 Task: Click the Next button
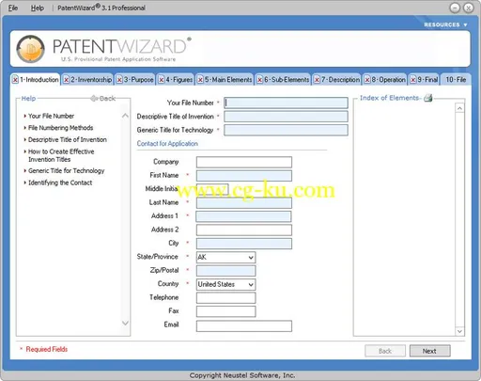430,351
